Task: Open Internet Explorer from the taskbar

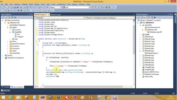Action: [11, 97]
